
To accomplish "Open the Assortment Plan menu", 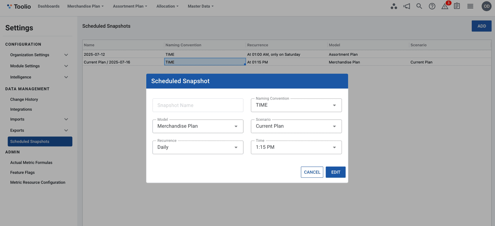I will click(130, 6).
